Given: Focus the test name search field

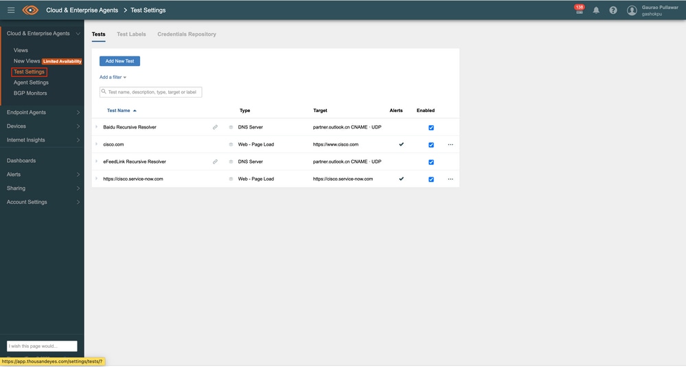Looking at the screenshot, I should coord(151,92).
